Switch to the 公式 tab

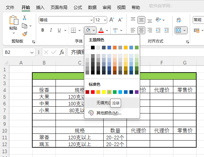tap(78, 7)
